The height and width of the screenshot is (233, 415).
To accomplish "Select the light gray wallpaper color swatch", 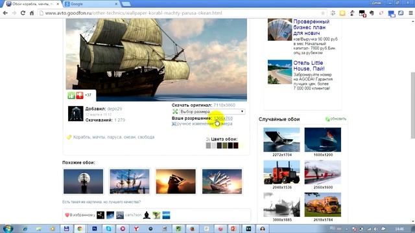I will click(x=214, y=145).
